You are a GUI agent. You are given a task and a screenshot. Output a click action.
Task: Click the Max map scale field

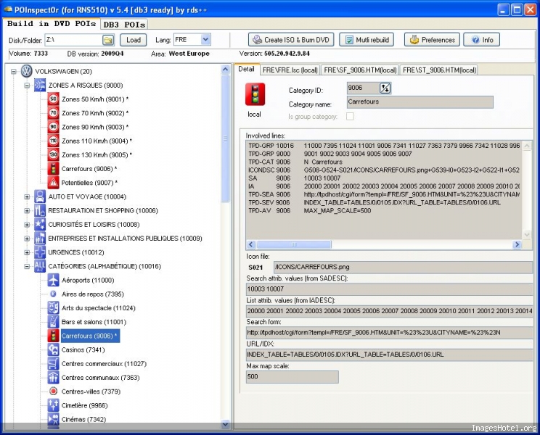tap(292, 377)
